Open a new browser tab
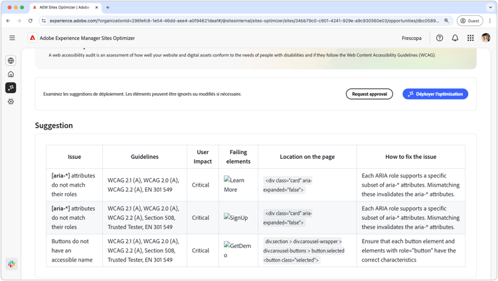 coord(108,7)
